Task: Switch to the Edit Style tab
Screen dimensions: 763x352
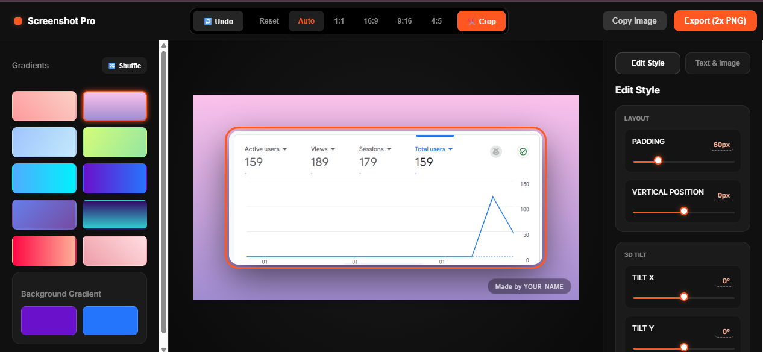Action: (648, 63)
